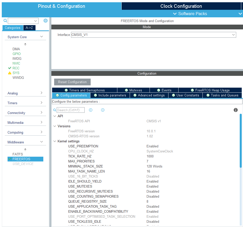The image size is (243, 227).
Task: Collapse the System Core category
Action: (x=42, y=37)
